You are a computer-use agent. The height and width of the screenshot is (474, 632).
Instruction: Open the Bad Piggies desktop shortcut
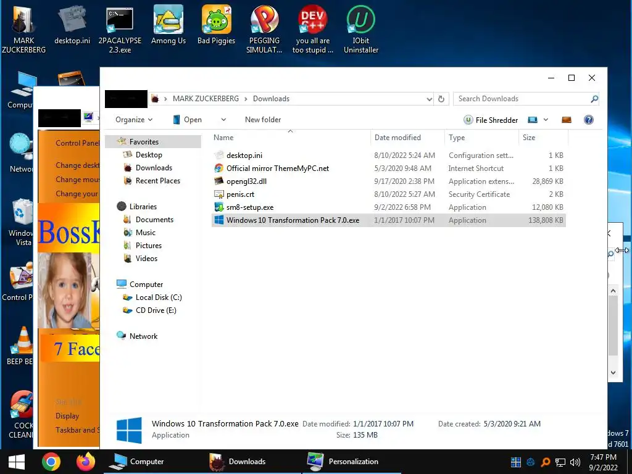tap(217, 25)
